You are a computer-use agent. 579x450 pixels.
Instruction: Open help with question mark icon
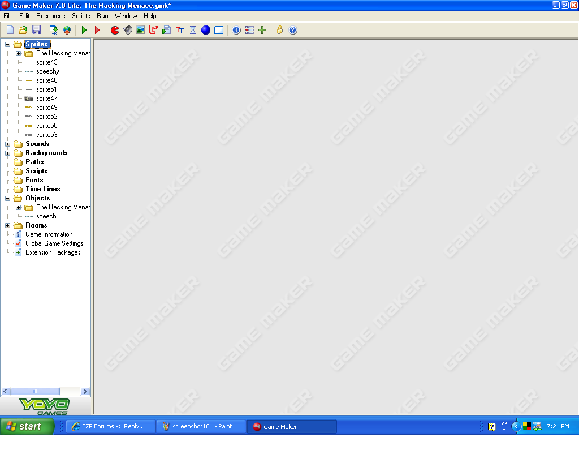tap(293, 30)
